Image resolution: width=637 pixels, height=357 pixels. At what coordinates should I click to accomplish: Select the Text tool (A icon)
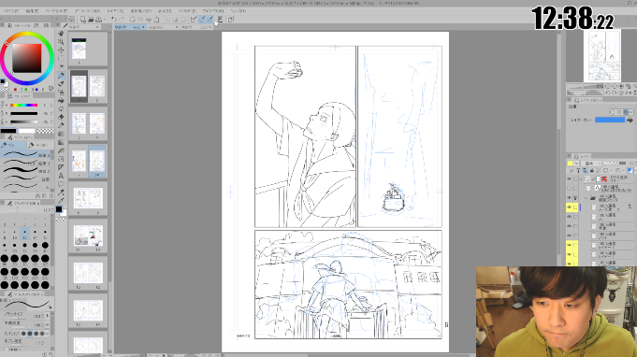coord(61,176)
